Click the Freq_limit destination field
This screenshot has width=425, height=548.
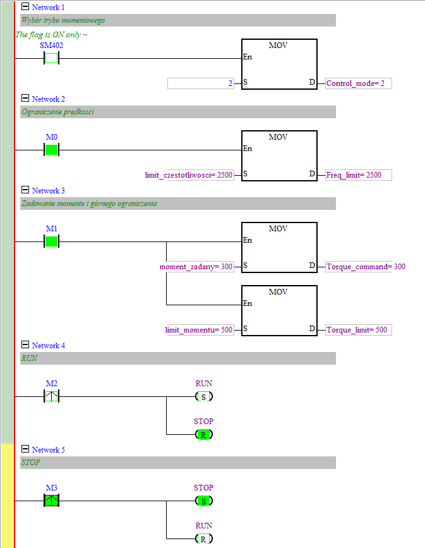coord(359,175)
